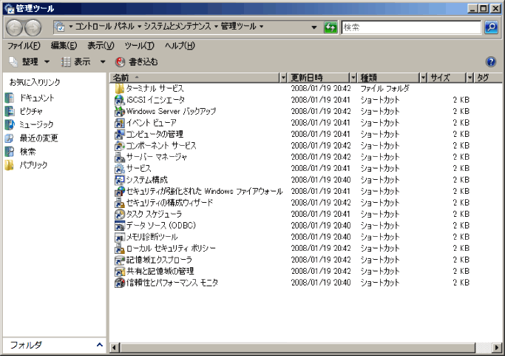Select the サーバー マネージャ icon

point(120,157)
